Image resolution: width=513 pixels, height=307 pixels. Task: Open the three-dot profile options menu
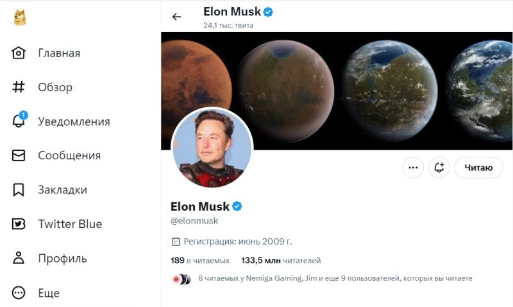pyautogui.click(x=413, y=168)
